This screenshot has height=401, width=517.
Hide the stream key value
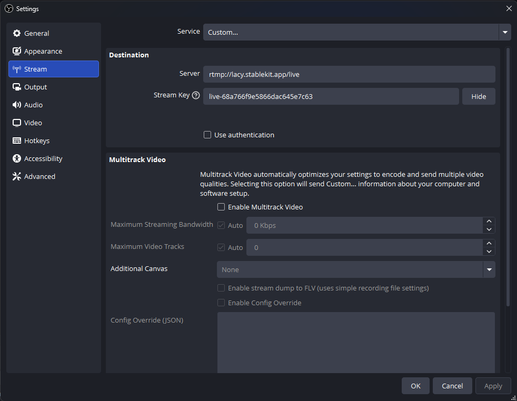tap(478, 96)
